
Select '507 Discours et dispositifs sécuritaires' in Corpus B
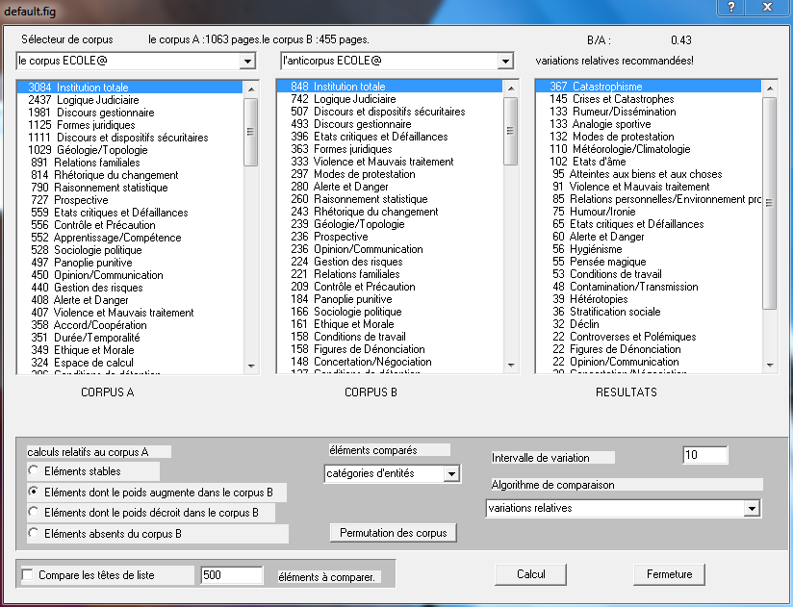tap(390, 112)
